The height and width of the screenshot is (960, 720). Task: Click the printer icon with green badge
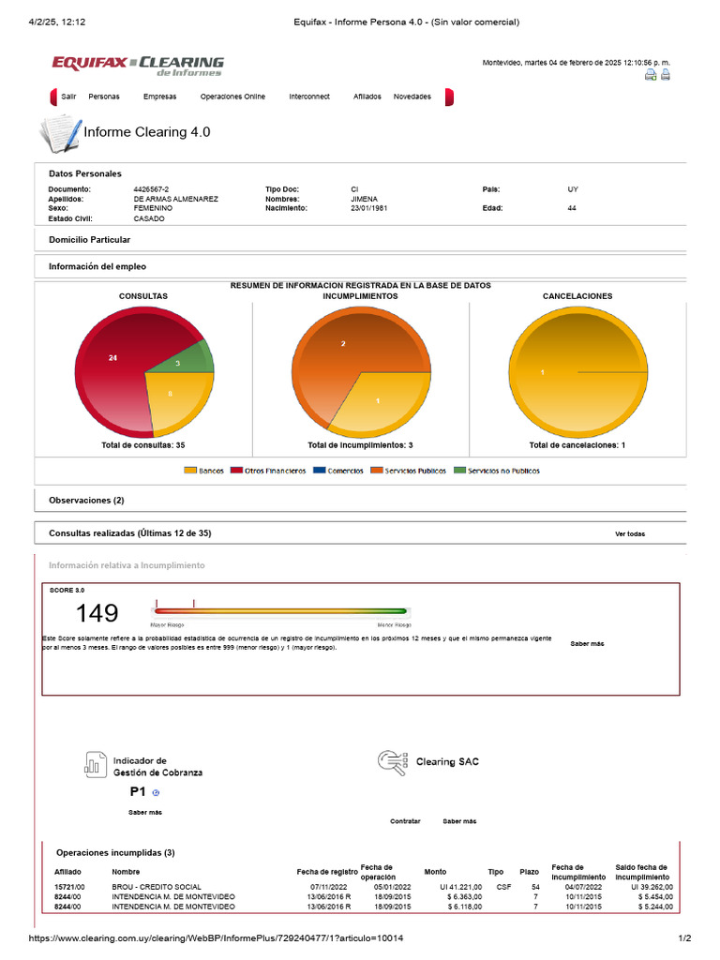(x=651, y=75)
